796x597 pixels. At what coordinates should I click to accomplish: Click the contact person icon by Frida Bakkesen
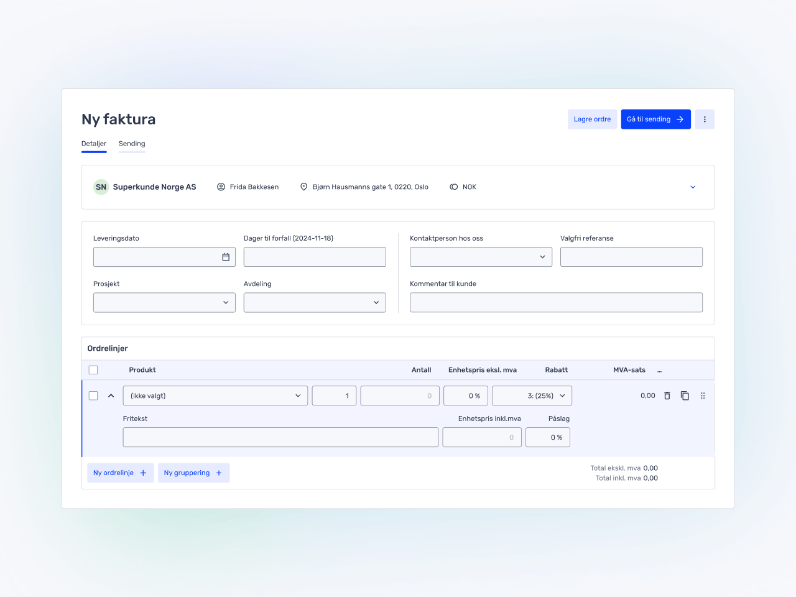tap(221, 187)
